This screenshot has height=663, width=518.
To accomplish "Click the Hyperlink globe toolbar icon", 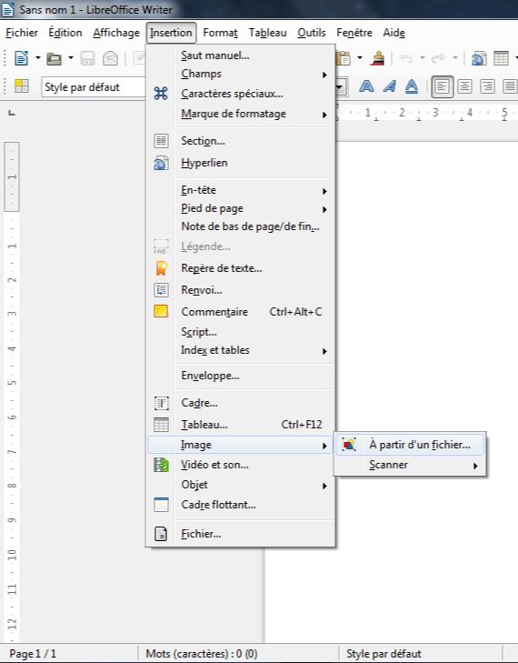I will [479, 58].
